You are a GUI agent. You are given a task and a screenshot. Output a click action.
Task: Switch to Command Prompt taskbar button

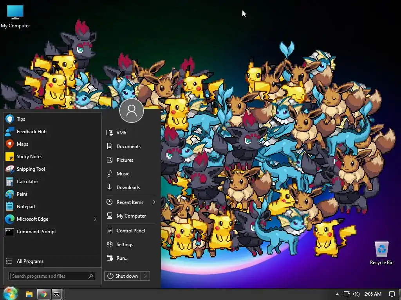[57, 295]
